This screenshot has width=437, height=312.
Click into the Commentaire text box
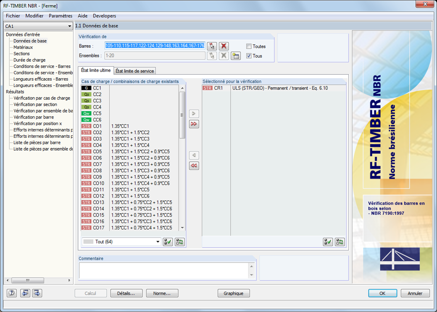[164, 270]
